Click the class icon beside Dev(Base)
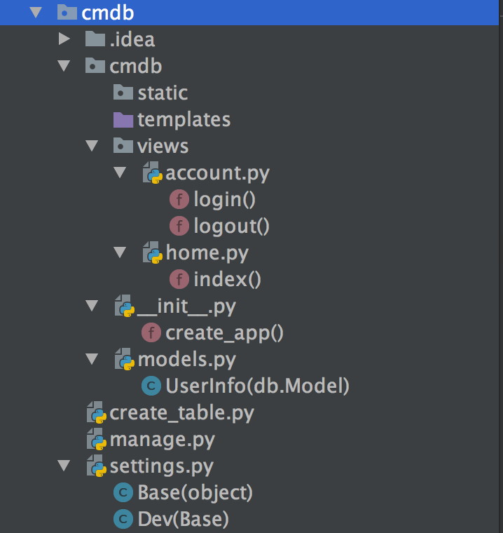The width and height of the screenshot is (503, 533). click(x=123, y=520)
